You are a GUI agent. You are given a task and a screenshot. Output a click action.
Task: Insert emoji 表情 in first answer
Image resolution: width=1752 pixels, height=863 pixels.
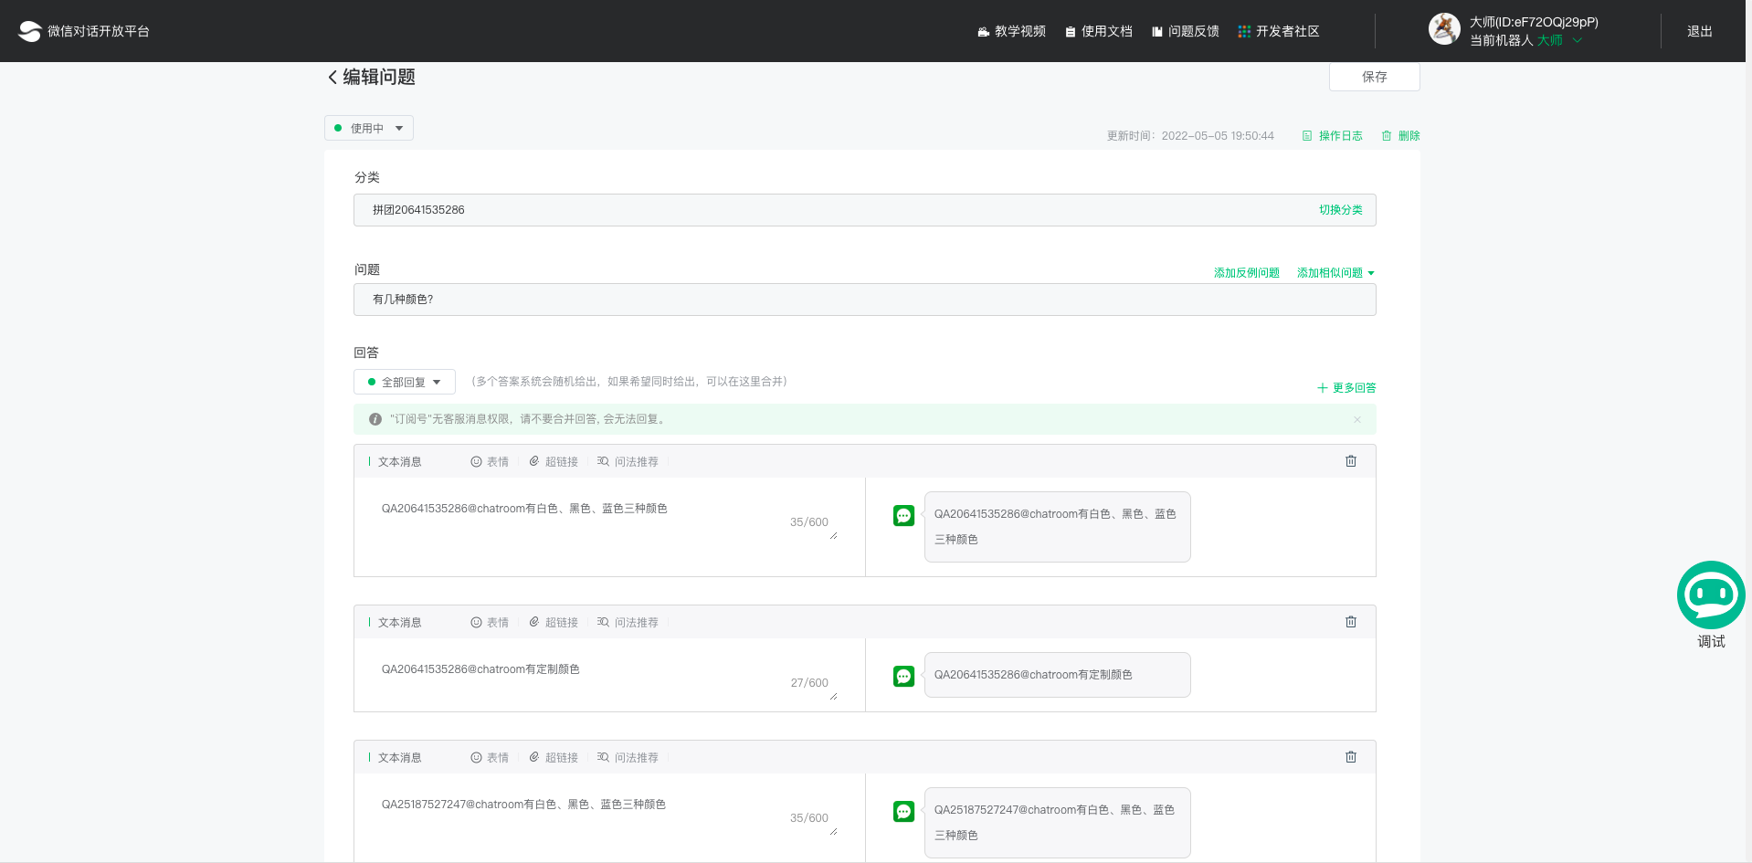[x=490, y=462]
